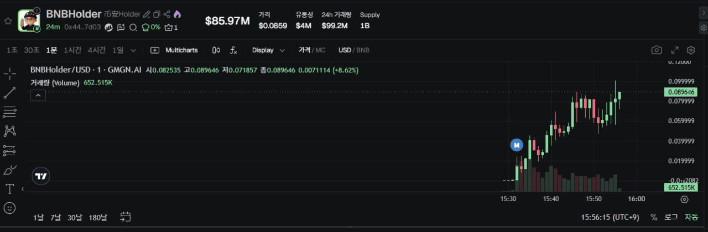The image size is (708, 232).
Task: Toggle percent scale (%)
Action: pos(654,217)
